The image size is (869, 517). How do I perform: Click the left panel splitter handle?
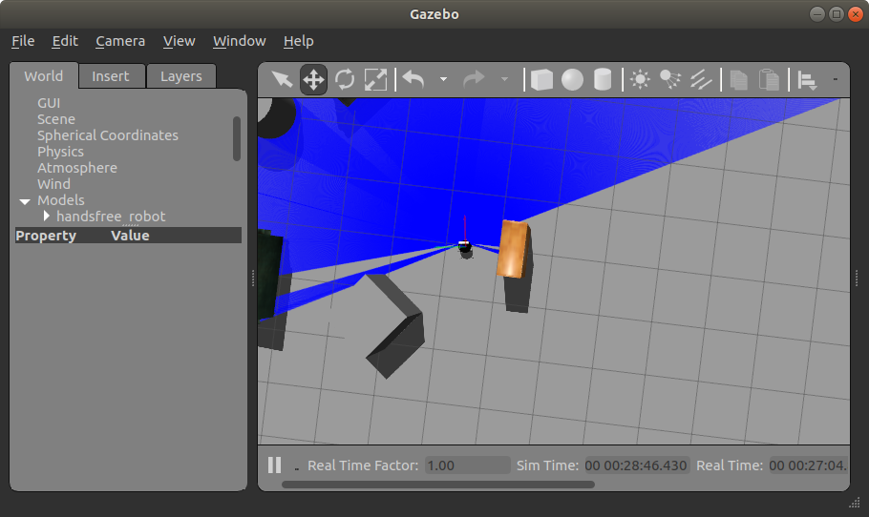pos(253,278)
